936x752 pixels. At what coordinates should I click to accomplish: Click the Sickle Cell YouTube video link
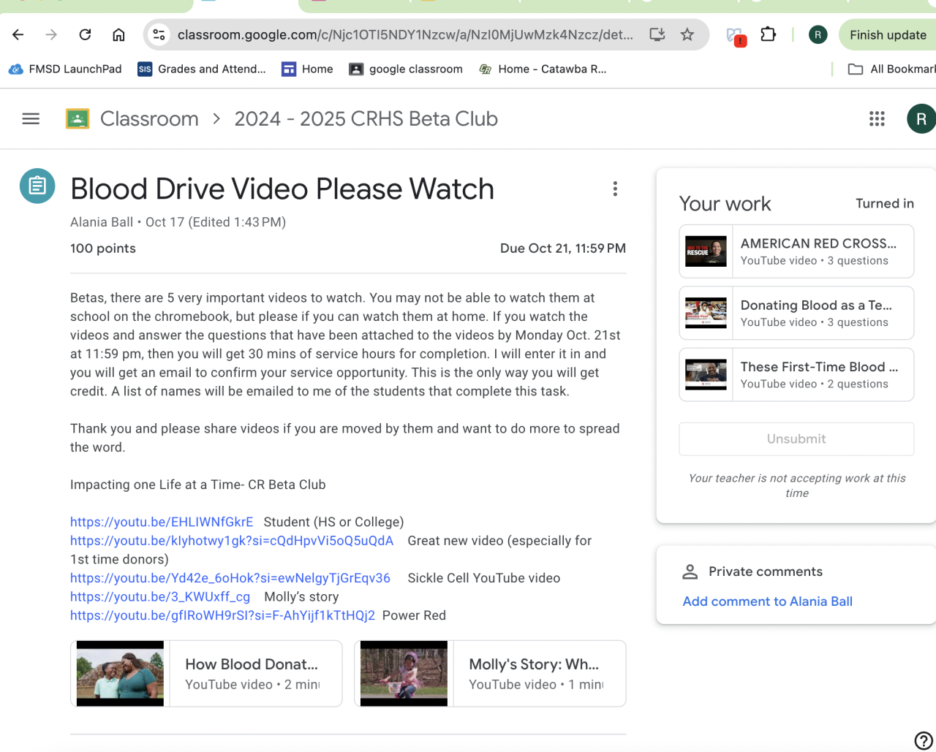(230, 578)
